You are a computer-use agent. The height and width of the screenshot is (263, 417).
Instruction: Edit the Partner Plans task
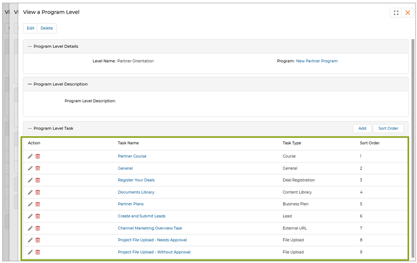click(30, 204)
